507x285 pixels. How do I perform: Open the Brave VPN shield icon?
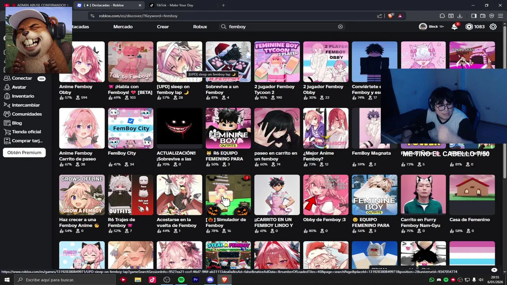pyautogui.click(x=492, y=16)
